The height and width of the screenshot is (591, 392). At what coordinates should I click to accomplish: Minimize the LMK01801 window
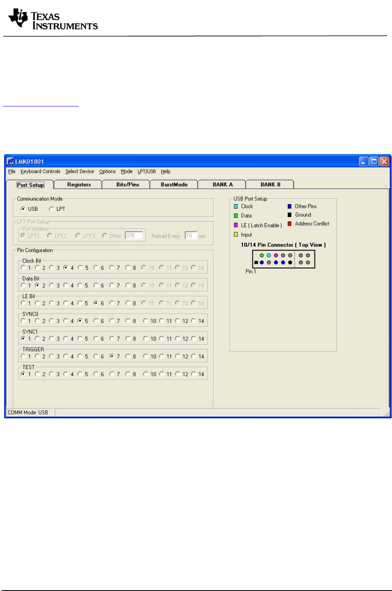pos(364,162)
